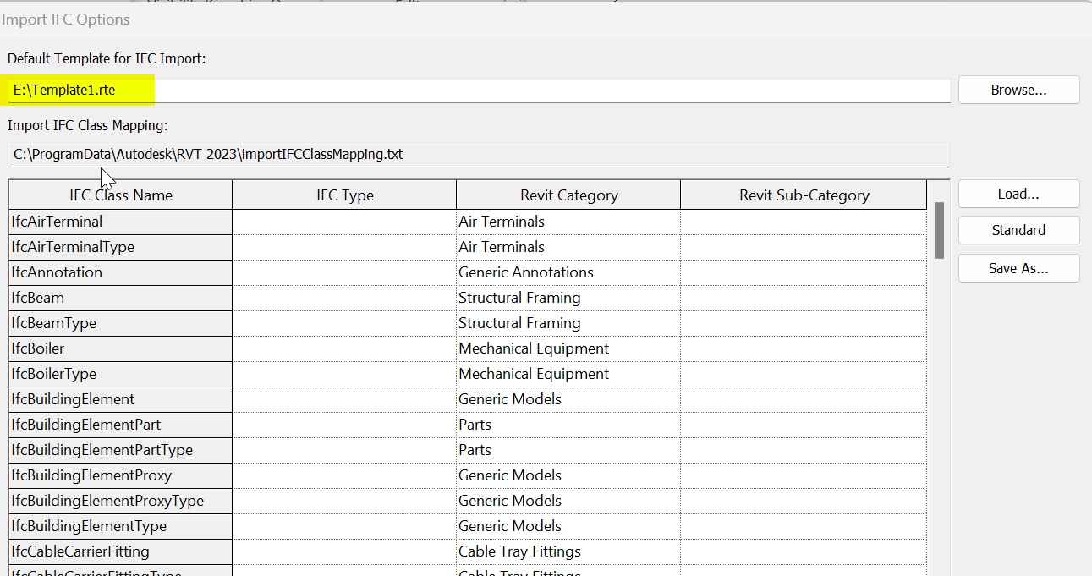Click the Browse button for the template
This screenshot has height=576, width=1092.
[x=1018, y=90]
